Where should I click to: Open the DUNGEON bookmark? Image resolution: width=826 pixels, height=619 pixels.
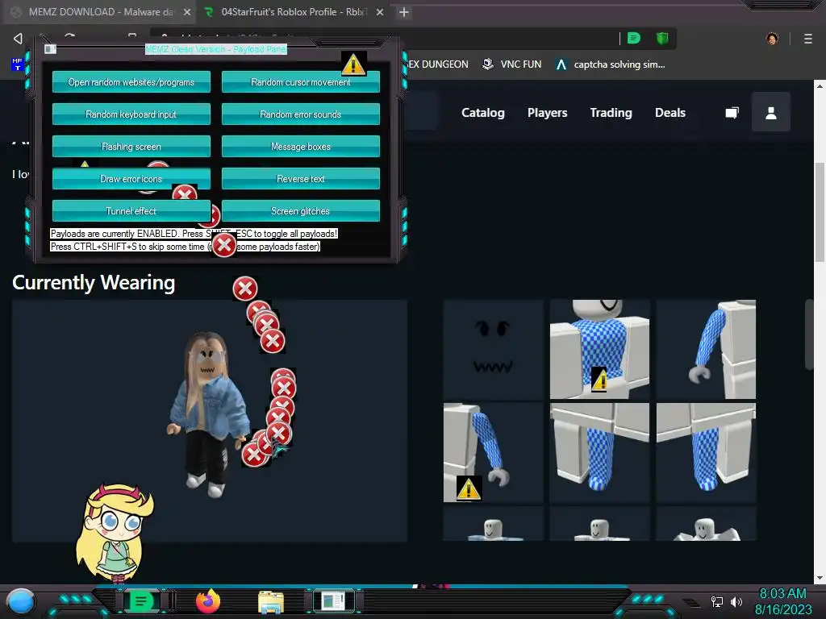(x=438, y=64)
